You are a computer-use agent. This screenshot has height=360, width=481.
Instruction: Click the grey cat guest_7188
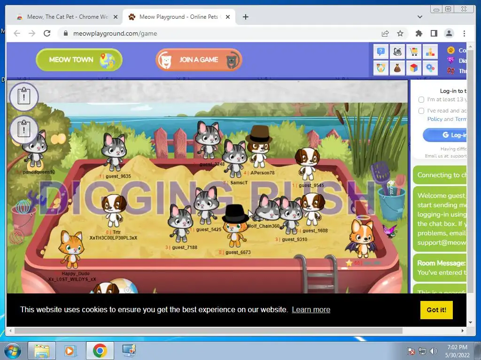tap(181, 224)
